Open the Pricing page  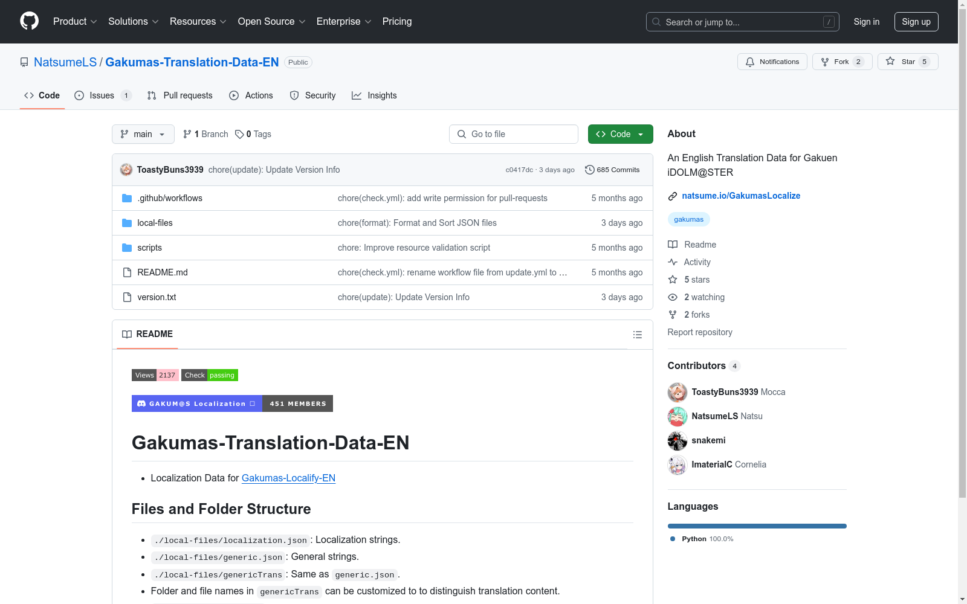click(397, 22)
